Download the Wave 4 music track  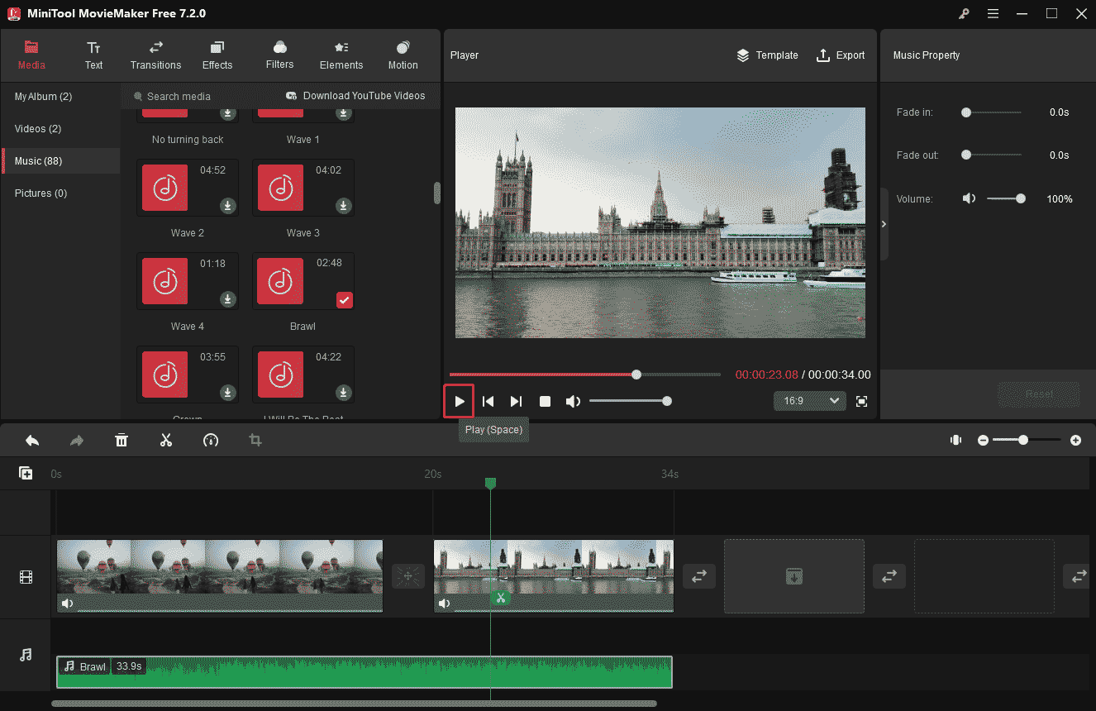(x=226, y=298)
